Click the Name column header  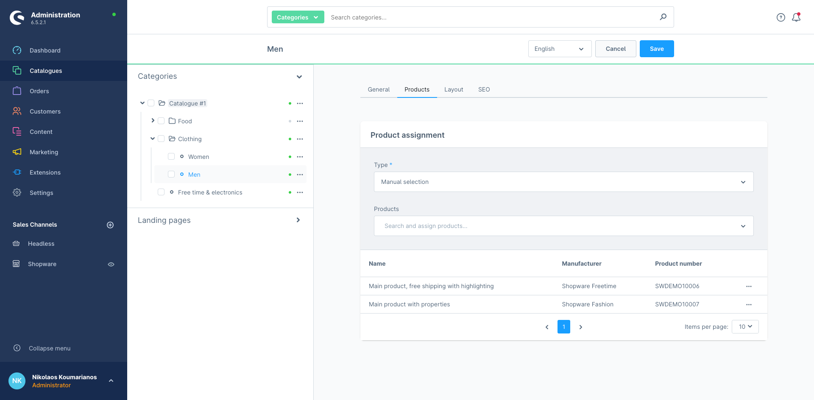coord(377,264)
